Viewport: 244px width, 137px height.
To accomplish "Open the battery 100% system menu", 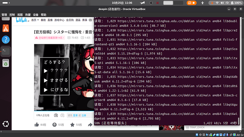I will 236,3.
